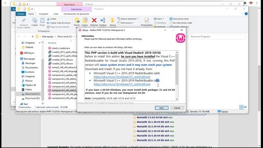
Task: Switch Explorer to details view icon
Action: pyautogui.click(x=241, y=107)
